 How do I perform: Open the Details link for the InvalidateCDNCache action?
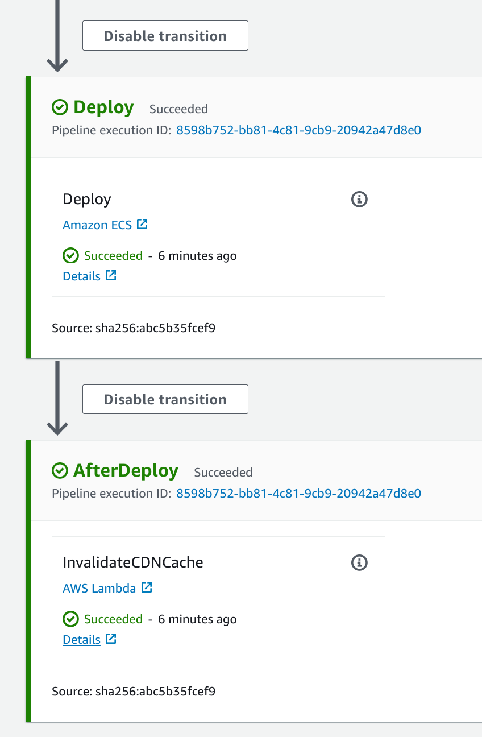tap(81, 640)
